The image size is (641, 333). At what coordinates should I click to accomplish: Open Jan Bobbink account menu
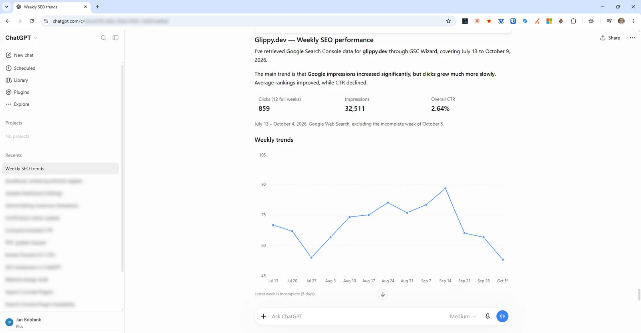point(60,323)
